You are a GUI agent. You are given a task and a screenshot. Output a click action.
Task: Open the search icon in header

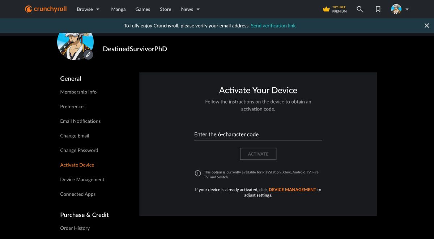359,9
